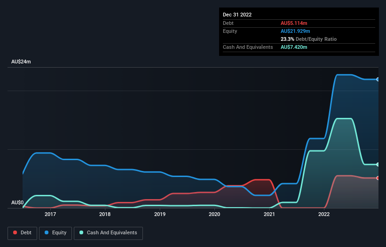386x247 pixels.
Task: Click the Equity row label in tooltip
Action: (230, 31)
